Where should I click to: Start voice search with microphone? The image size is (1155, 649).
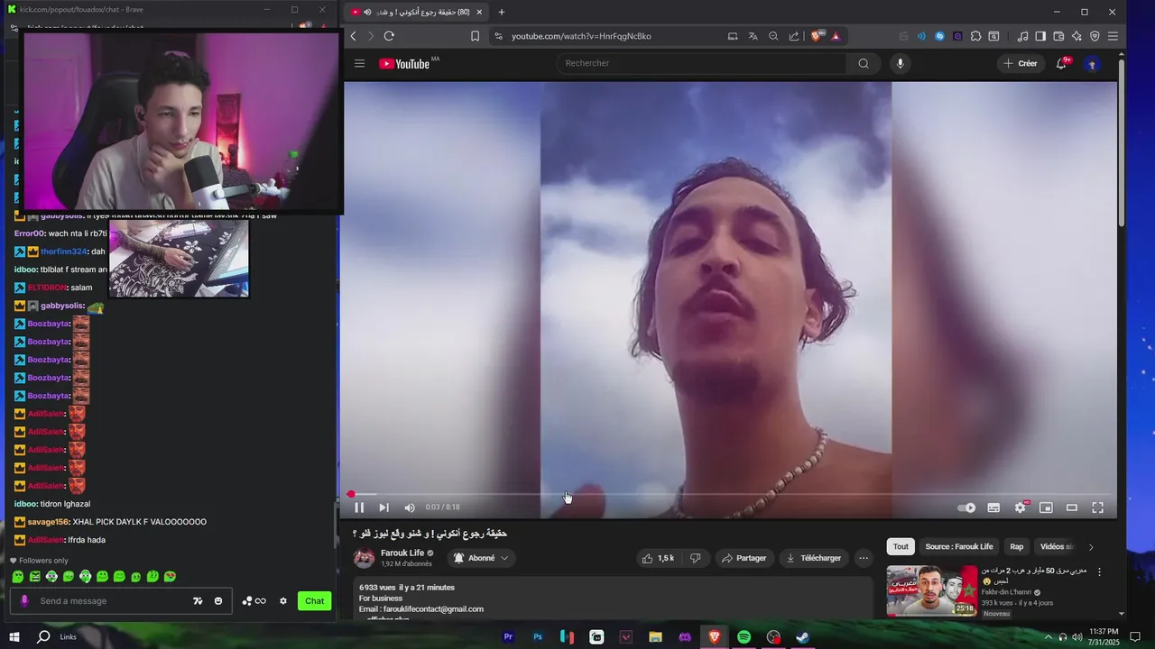coord(900,63)
